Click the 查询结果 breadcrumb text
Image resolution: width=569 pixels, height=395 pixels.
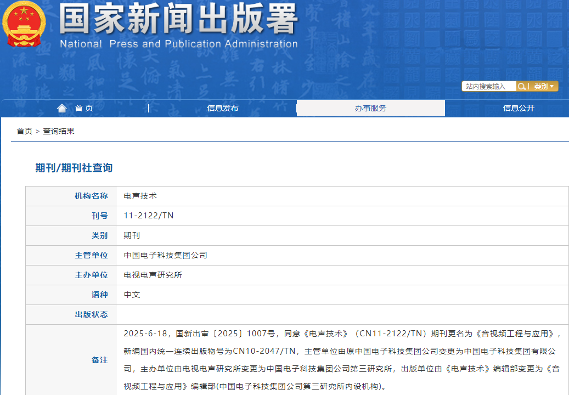(59, 131)
